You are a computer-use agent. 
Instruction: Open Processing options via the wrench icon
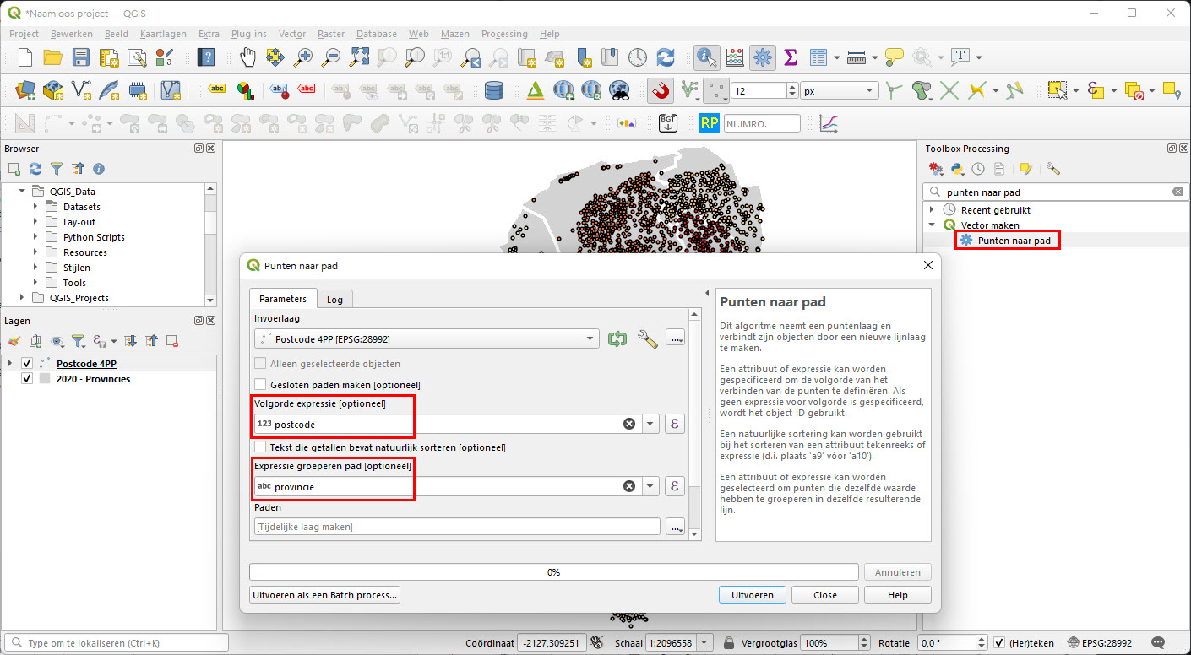click(x=1052, y=169)
